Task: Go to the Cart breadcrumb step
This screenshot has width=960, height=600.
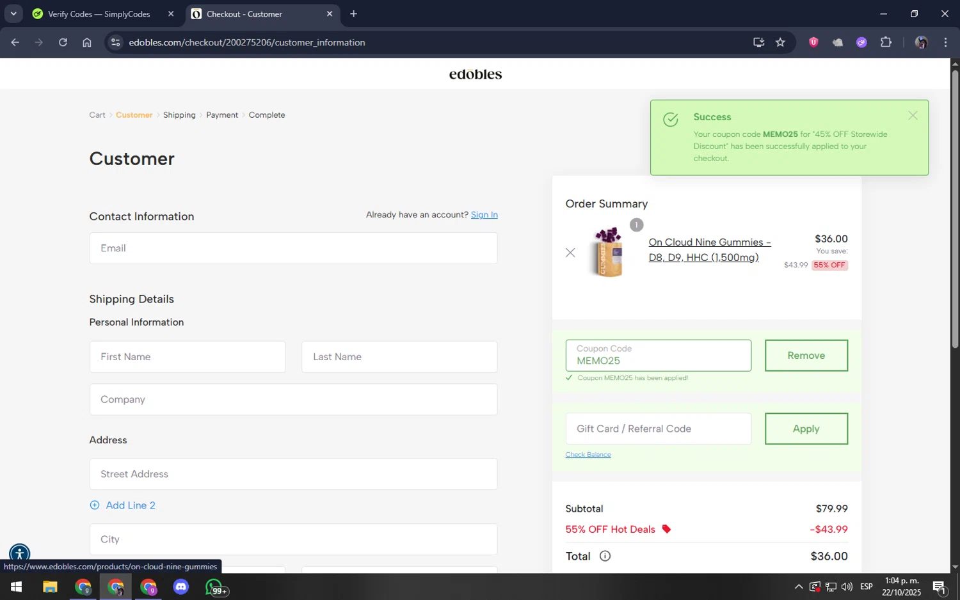Action: coord(97,115)
